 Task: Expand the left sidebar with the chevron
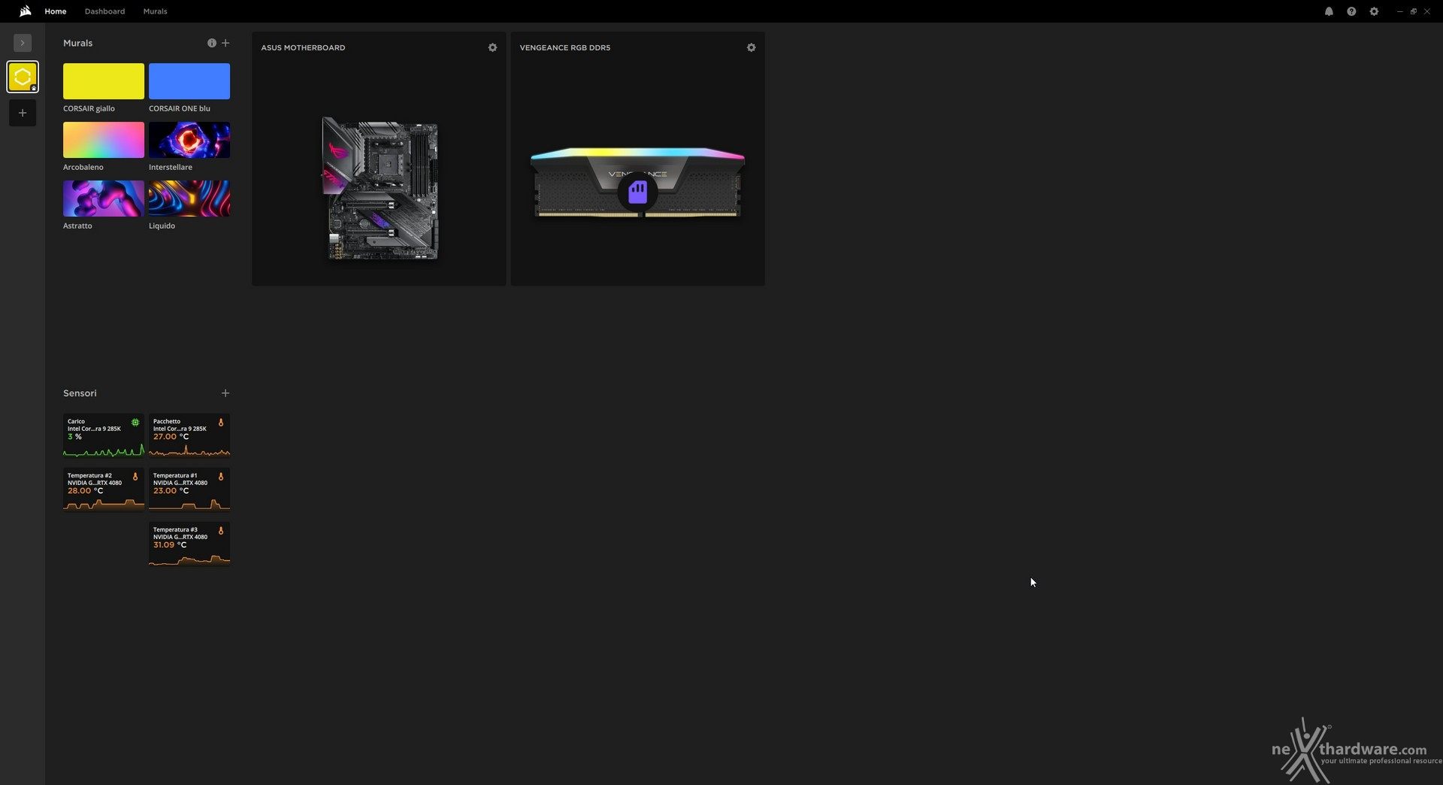(x=23, y=43)
